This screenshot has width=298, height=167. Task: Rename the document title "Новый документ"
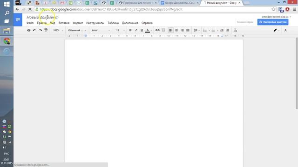pos(42,17)
